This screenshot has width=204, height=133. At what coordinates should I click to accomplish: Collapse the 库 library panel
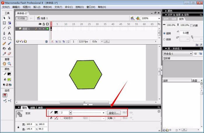[x=166, y=49]
